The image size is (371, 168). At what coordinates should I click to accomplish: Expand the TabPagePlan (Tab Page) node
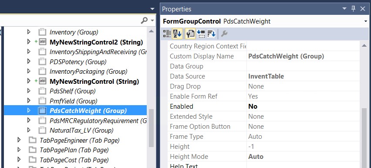pyautogui.click(x=19, y=150)
